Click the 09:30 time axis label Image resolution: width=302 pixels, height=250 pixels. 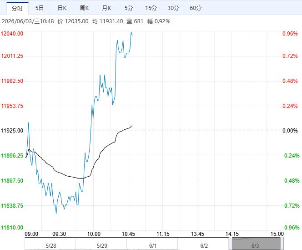coord(59,234)
